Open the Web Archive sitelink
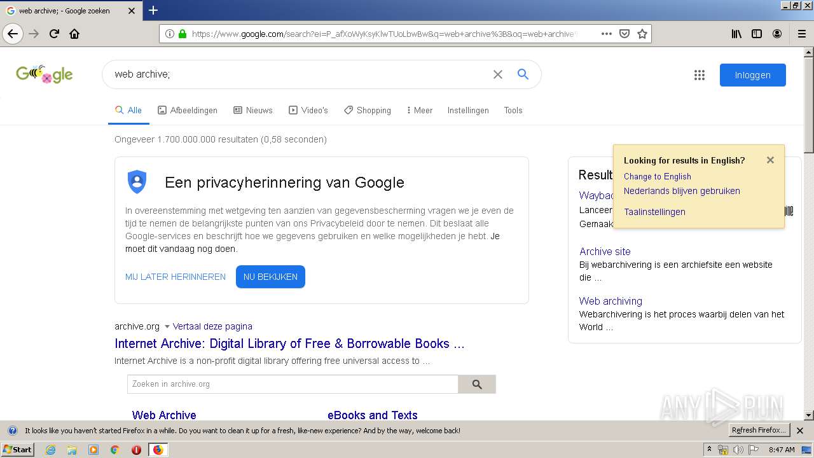This screenshot has width=814, height=458. coord(164,415)
